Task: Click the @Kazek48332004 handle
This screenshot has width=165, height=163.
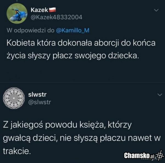Action: pyautogui.click(x=56, y=17)
